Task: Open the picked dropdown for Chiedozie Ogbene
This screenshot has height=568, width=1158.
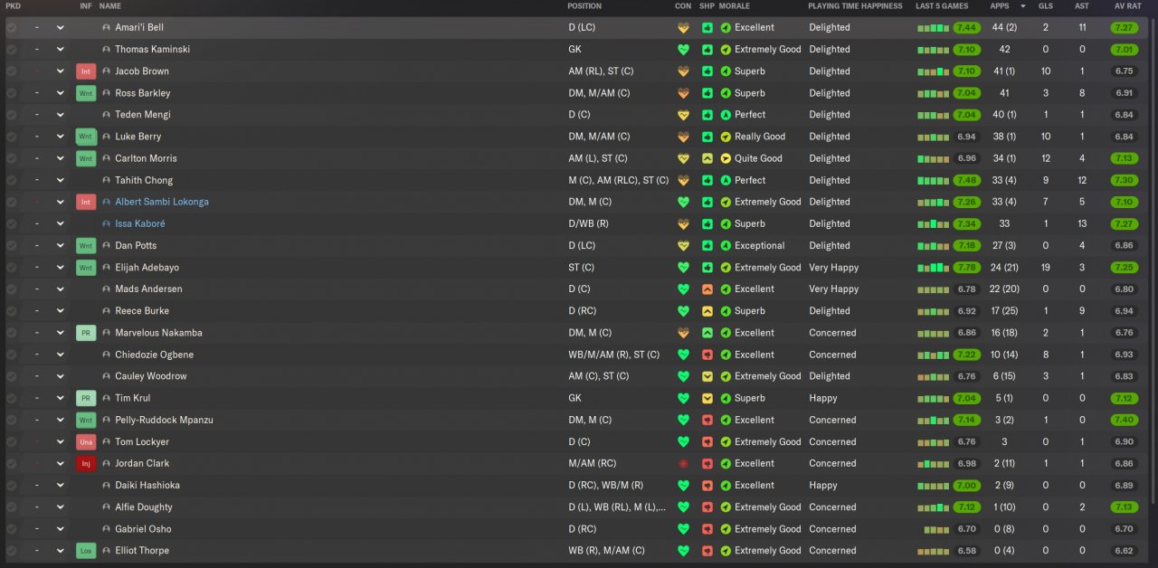Action: pos(60,355)
